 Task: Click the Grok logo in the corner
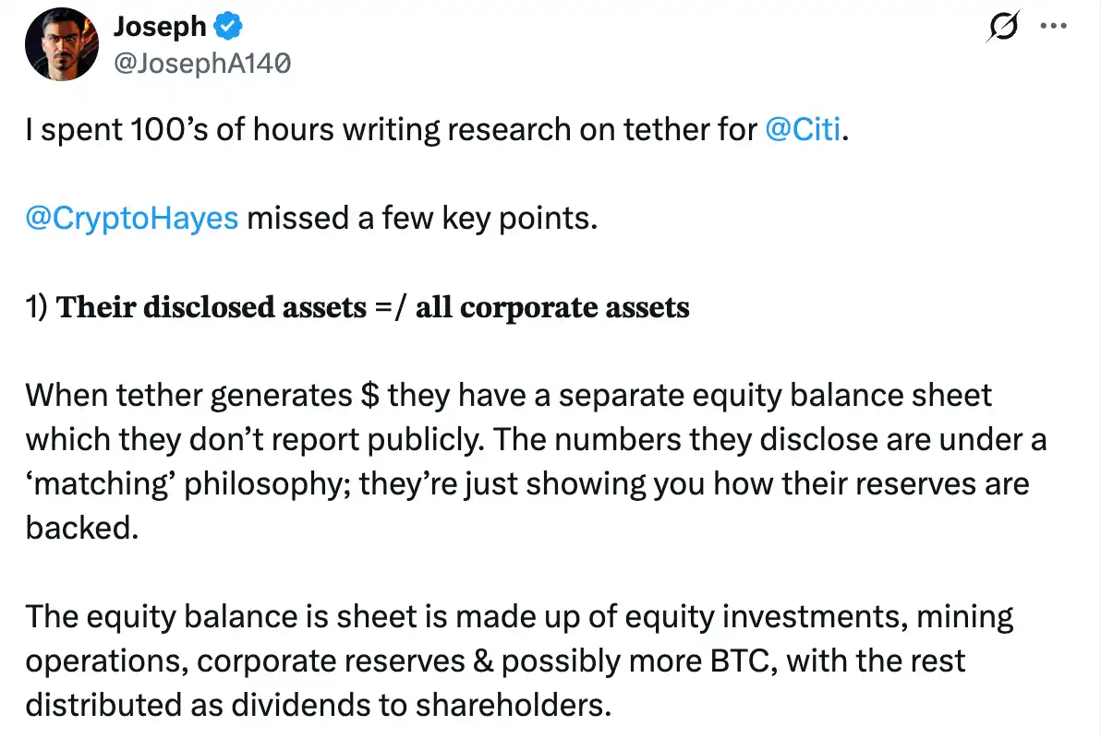point(1002,28)
